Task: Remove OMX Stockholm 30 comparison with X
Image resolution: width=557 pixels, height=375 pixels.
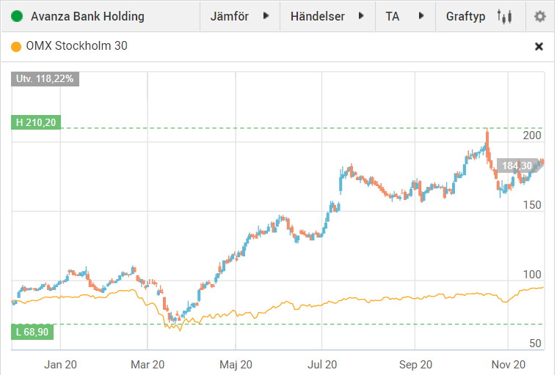Action: point(539,46)
